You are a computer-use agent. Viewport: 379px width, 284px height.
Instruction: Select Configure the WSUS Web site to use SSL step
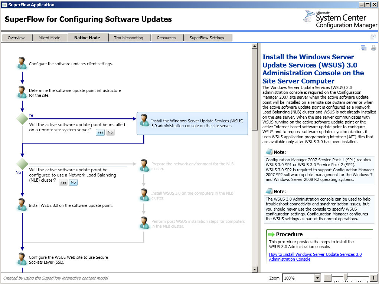pos(68,260)
